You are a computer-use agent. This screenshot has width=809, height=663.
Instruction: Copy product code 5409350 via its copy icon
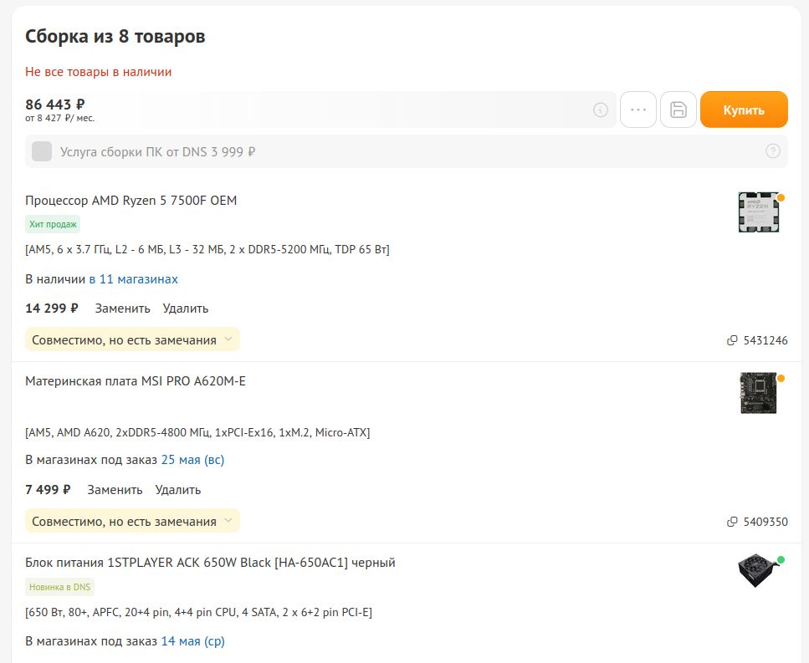[x=731, y=522]
